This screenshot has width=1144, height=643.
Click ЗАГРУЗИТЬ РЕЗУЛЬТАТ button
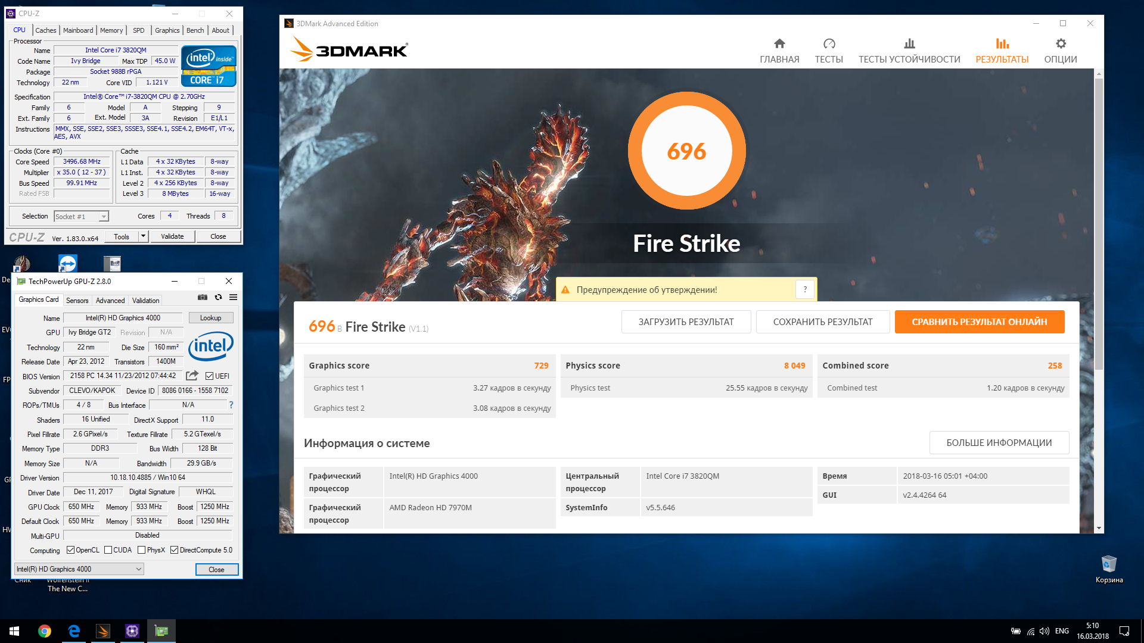[686, 322]
